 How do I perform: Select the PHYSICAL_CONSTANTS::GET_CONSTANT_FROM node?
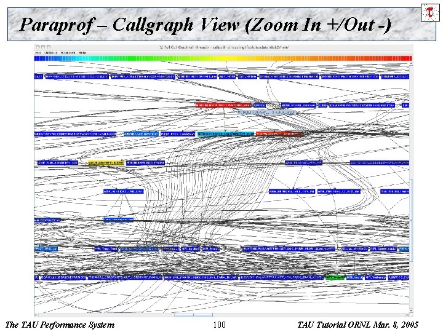coord(125,277)
